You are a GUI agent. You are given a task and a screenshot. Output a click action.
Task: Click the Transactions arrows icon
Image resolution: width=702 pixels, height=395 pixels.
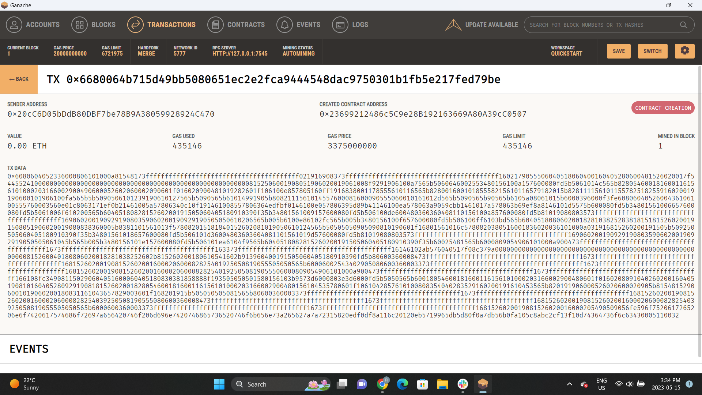(x=135, y=25)
